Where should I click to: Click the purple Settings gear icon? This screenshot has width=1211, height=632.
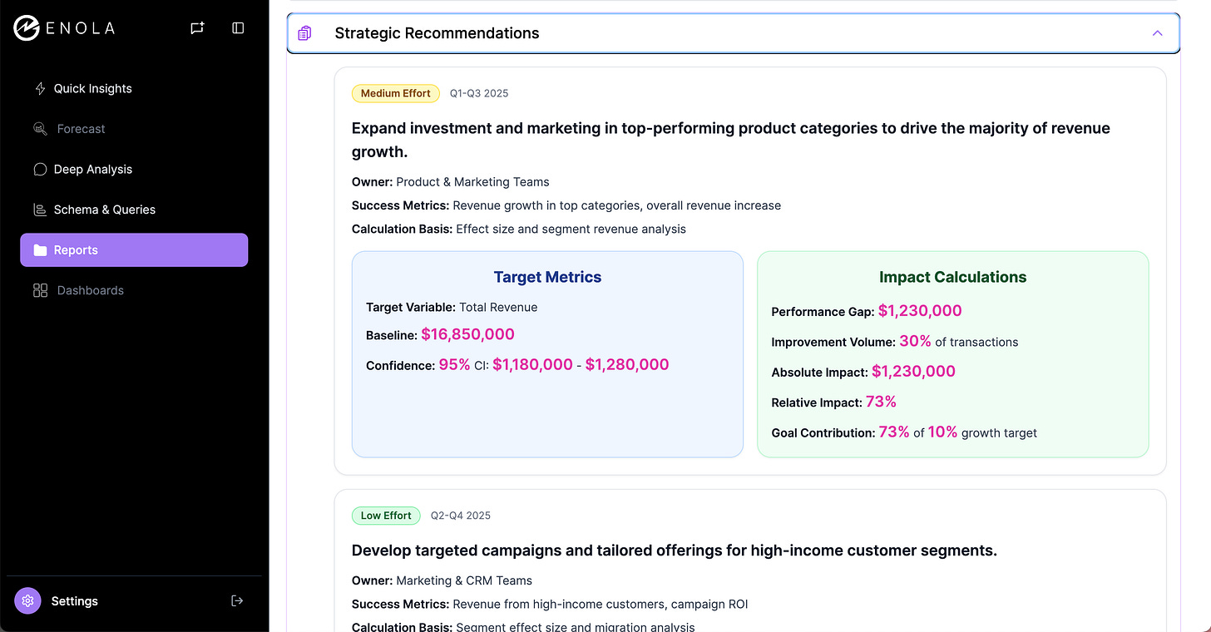click(x=27, y=600)
